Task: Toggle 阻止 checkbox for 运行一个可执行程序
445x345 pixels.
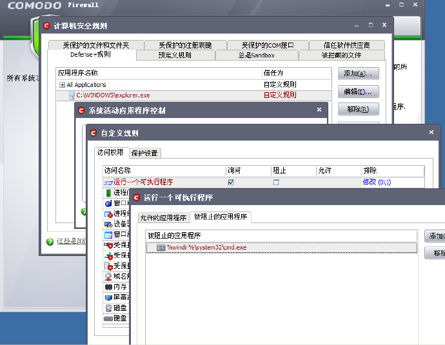Action: pos(276,182)
